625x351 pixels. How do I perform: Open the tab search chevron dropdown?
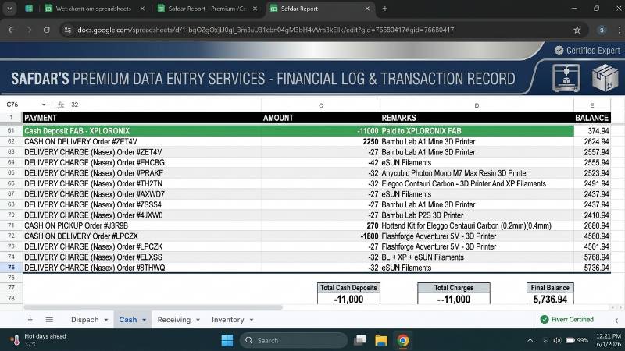click(x=9, y=9)
